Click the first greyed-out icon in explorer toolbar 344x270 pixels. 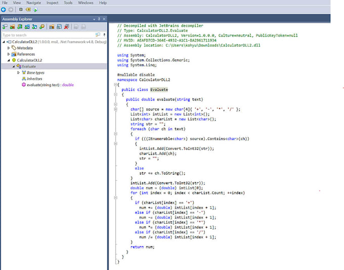76,27
